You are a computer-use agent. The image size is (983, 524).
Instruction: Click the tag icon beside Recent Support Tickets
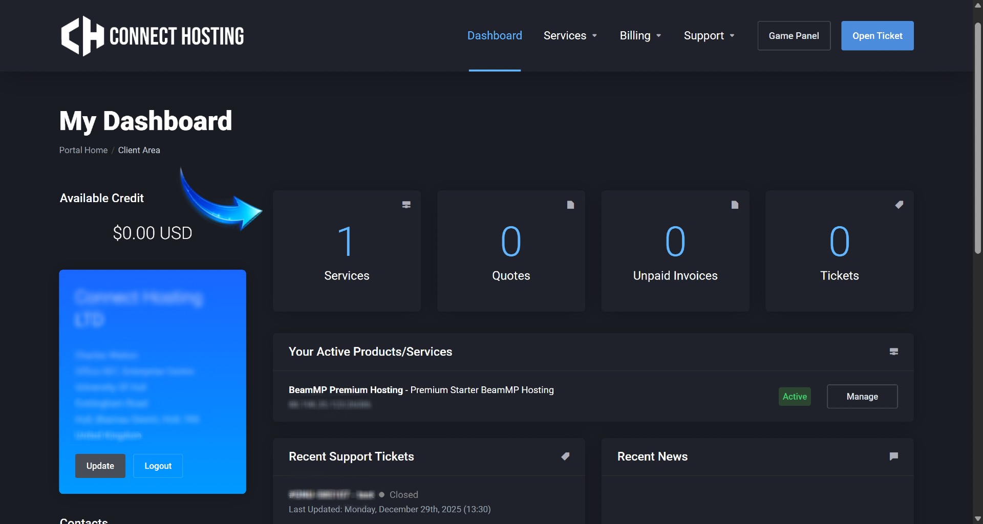click(565, 456)
